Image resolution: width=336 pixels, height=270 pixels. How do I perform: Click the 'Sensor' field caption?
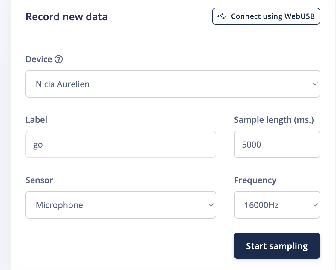click(x=39, y=180)
